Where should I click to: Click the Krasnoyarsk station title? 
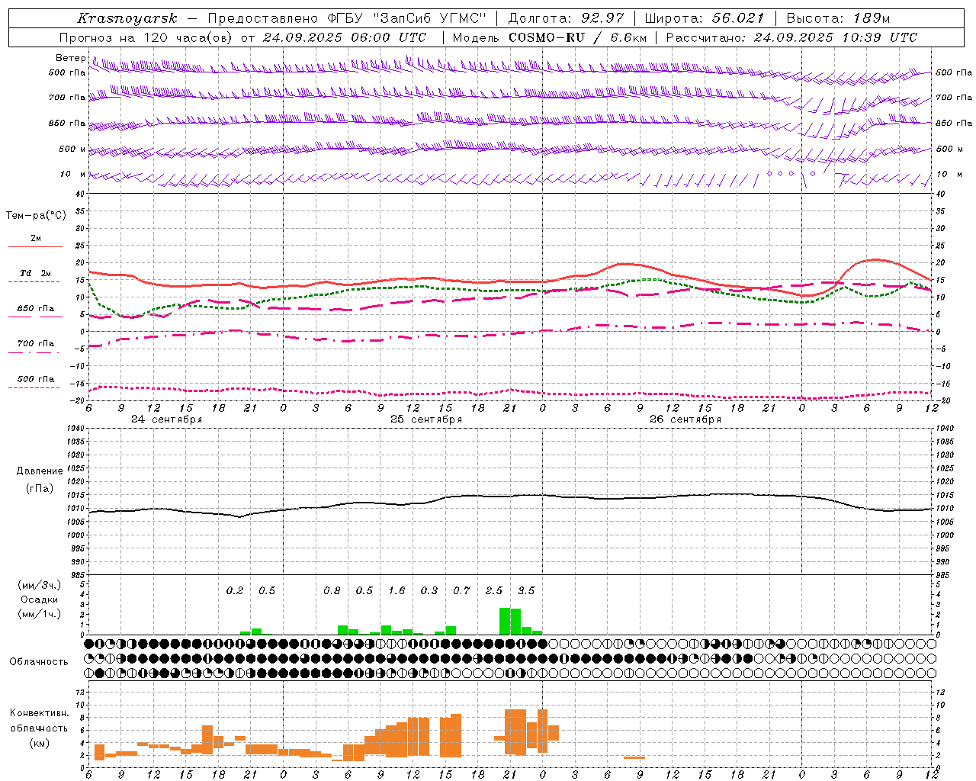pos(127,18)
